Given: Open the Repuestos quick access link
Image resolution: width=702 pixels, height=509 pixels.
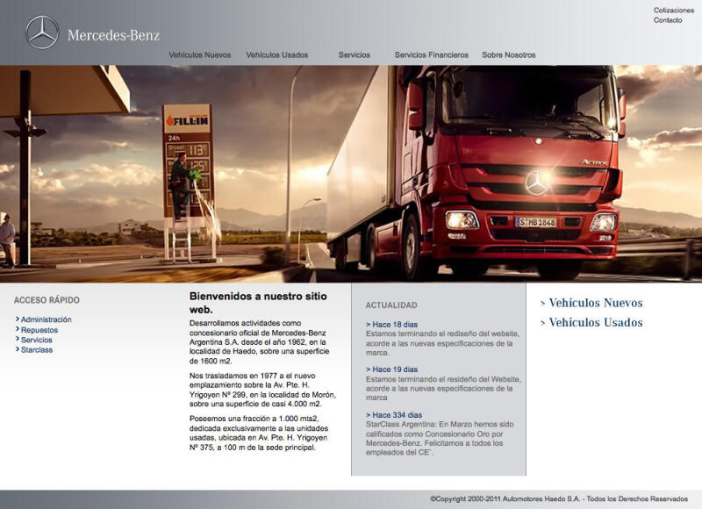Looking at the screenshot, I should pyautogui.click(x=39, y=331).
